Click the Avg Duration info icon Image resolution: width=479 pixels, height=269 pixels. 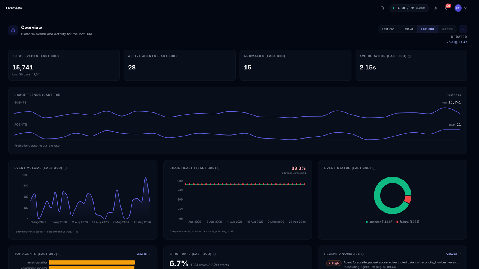tap(409, 56)
